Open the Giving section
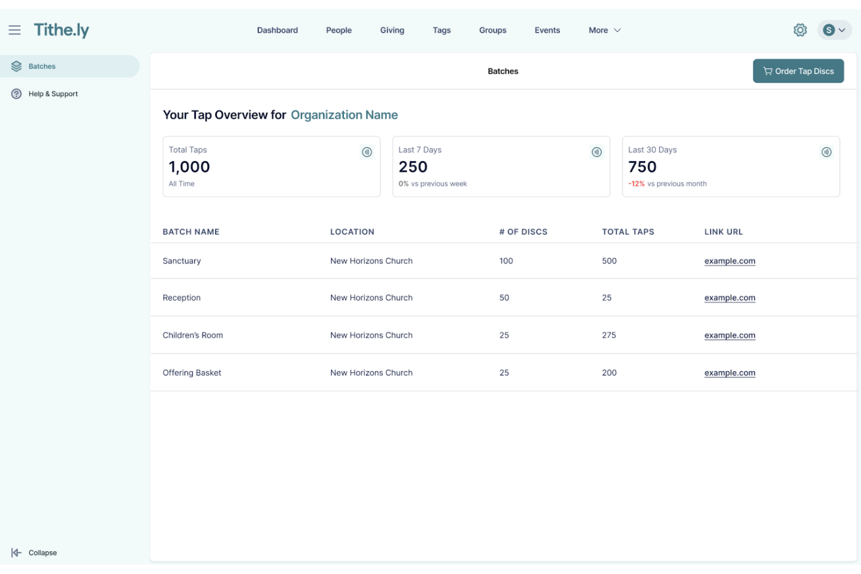 392,30
